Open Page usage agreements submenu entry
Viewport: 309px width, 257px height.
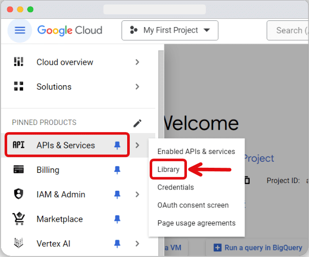pos(196,223)
